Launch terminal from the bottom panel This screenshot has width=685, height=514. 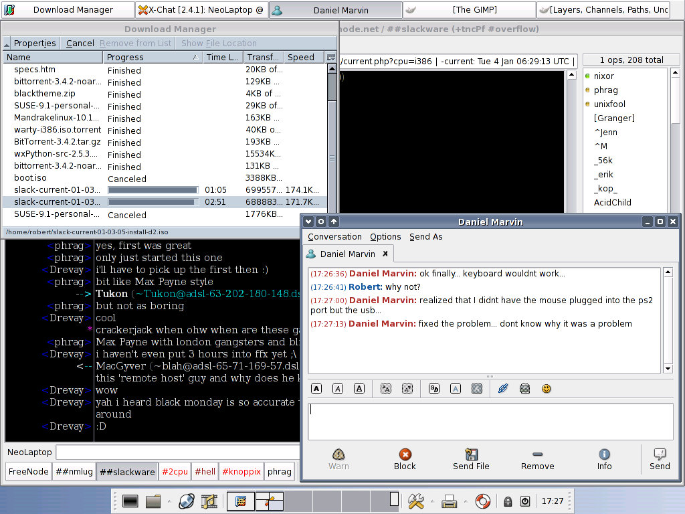coord(130,501)
